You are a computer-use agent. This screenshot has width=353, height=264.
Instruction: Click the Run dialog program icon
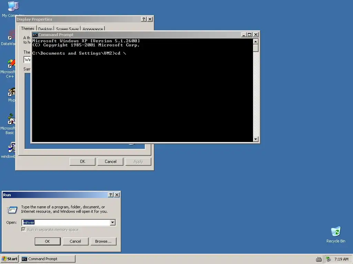pos(12,210)
